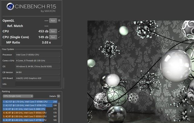Screen dimensions: 194x123
Task: Click the Processor field showing i7-8550U
Action: click(37, 55)
